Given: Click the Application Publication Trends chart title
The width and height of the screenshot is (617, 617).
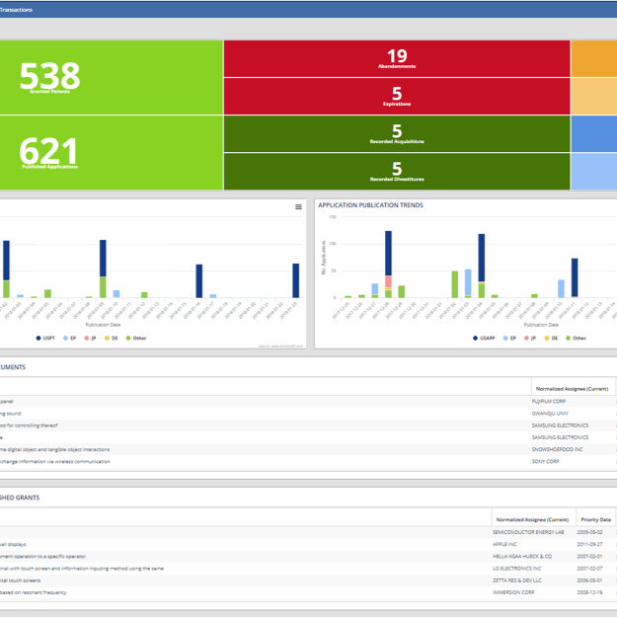Looking at the screenshot, I should click(x=370, y=205).
